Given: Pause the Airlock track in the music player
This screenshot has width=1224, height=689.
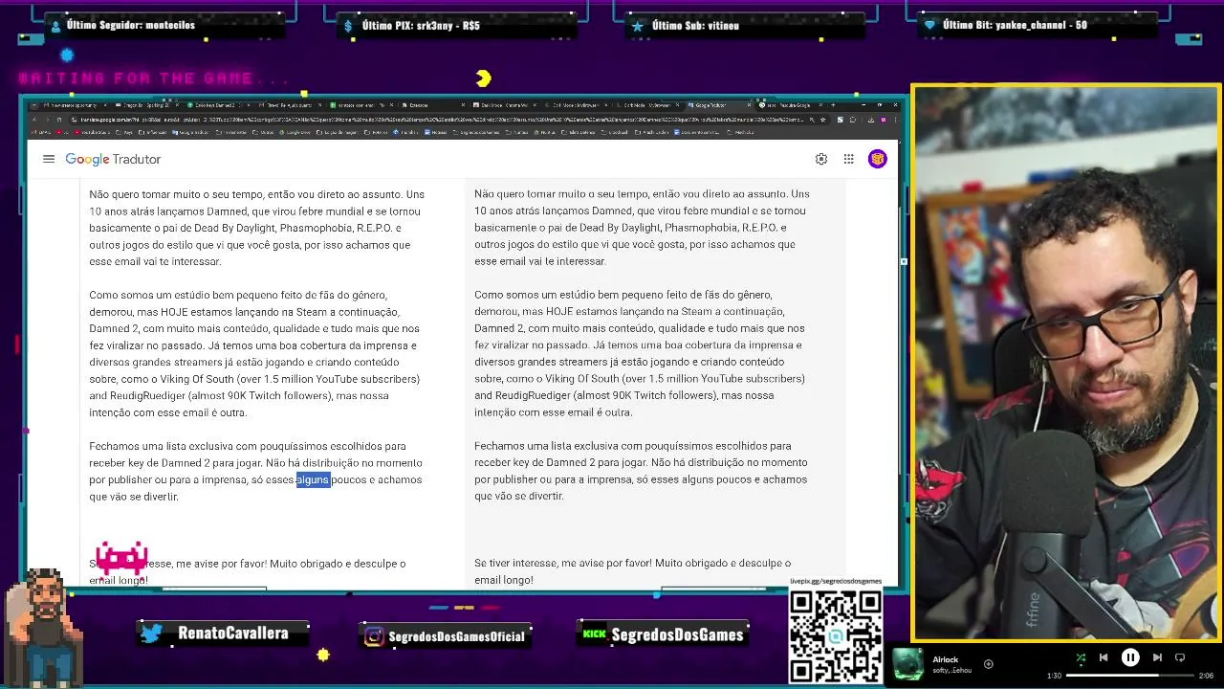Looking at the screenshot, I should [1130, 657].
